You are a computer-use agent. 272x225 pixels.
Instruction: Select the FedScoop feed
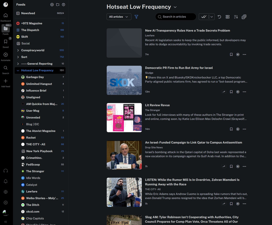40,165
